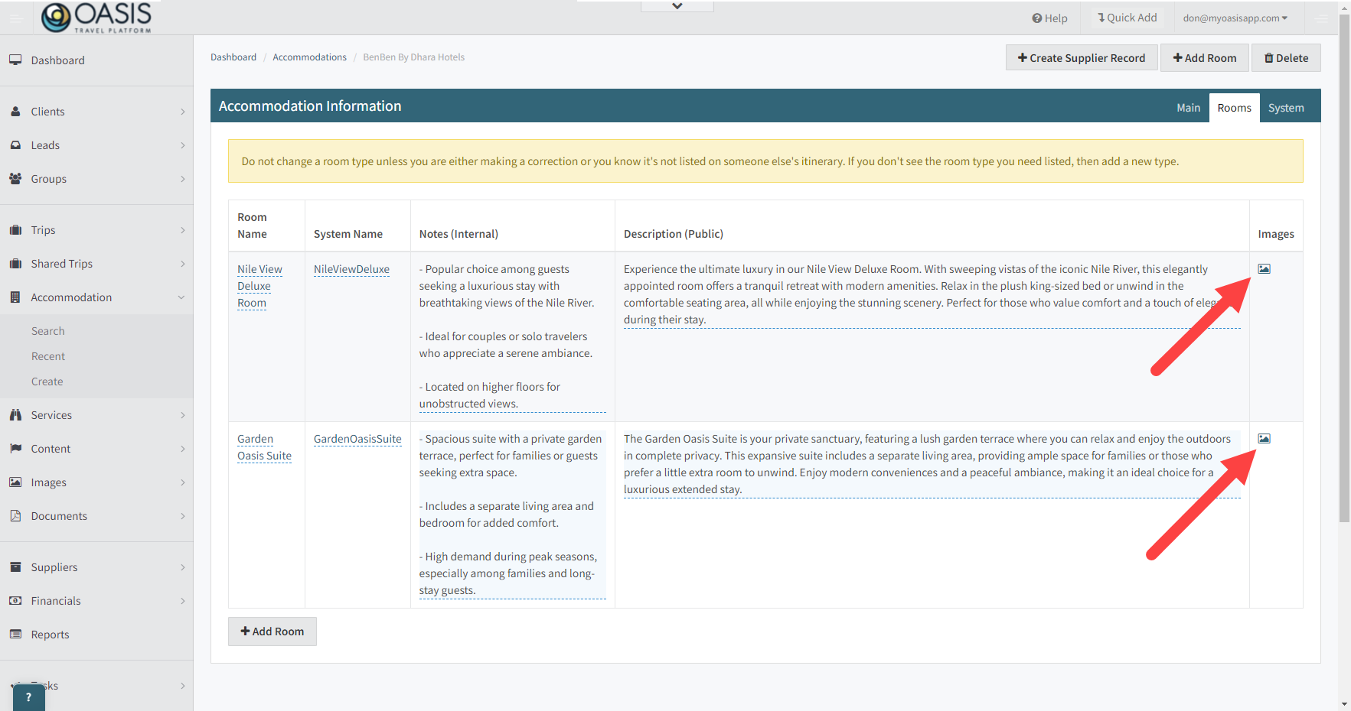Image resolution: width=1351 pixels, height=711 pixels.
Task: Expand the Clients menu chevron
Action: [182, 112]
